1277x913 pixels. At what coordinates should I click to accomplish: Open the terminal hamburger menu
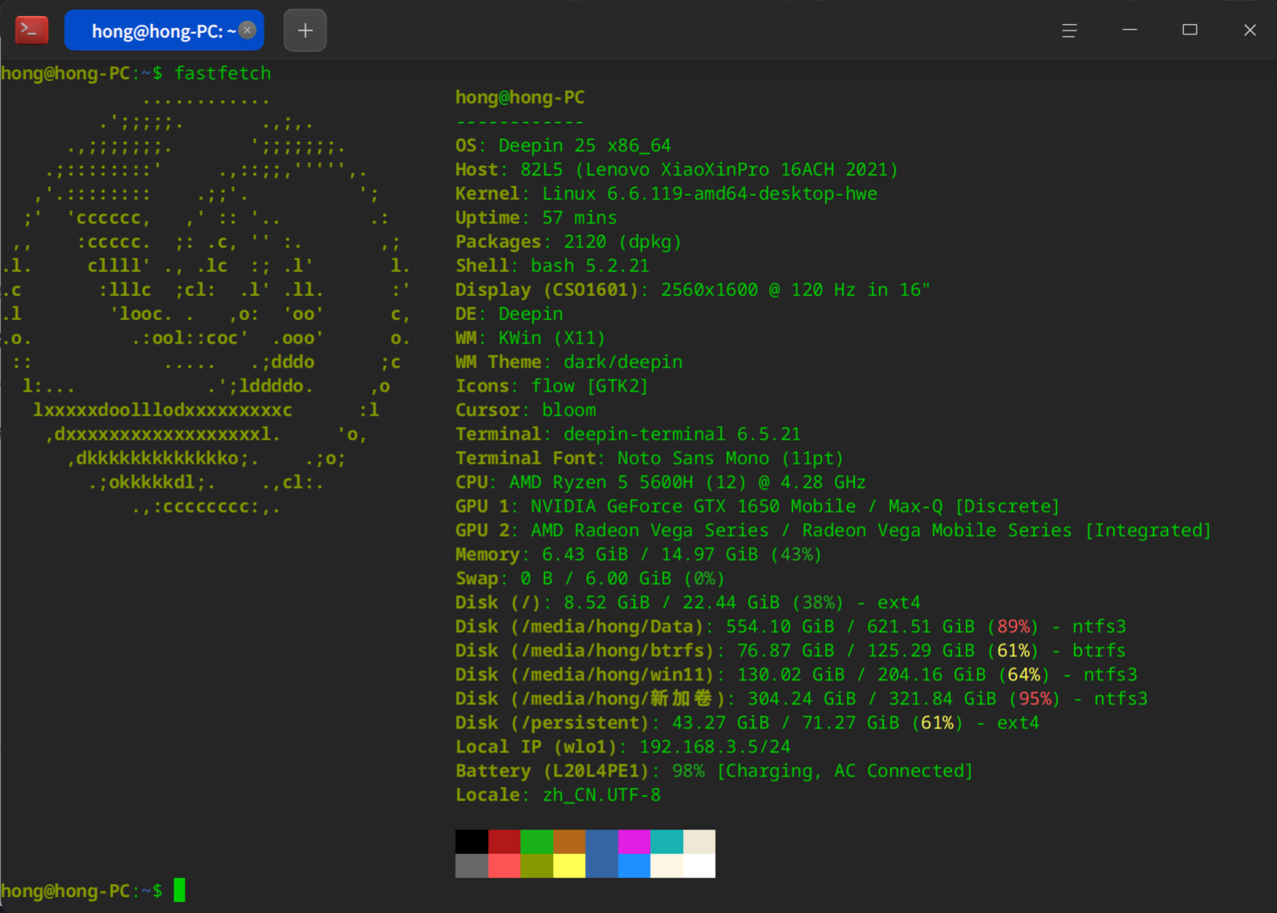point(1069,30)
